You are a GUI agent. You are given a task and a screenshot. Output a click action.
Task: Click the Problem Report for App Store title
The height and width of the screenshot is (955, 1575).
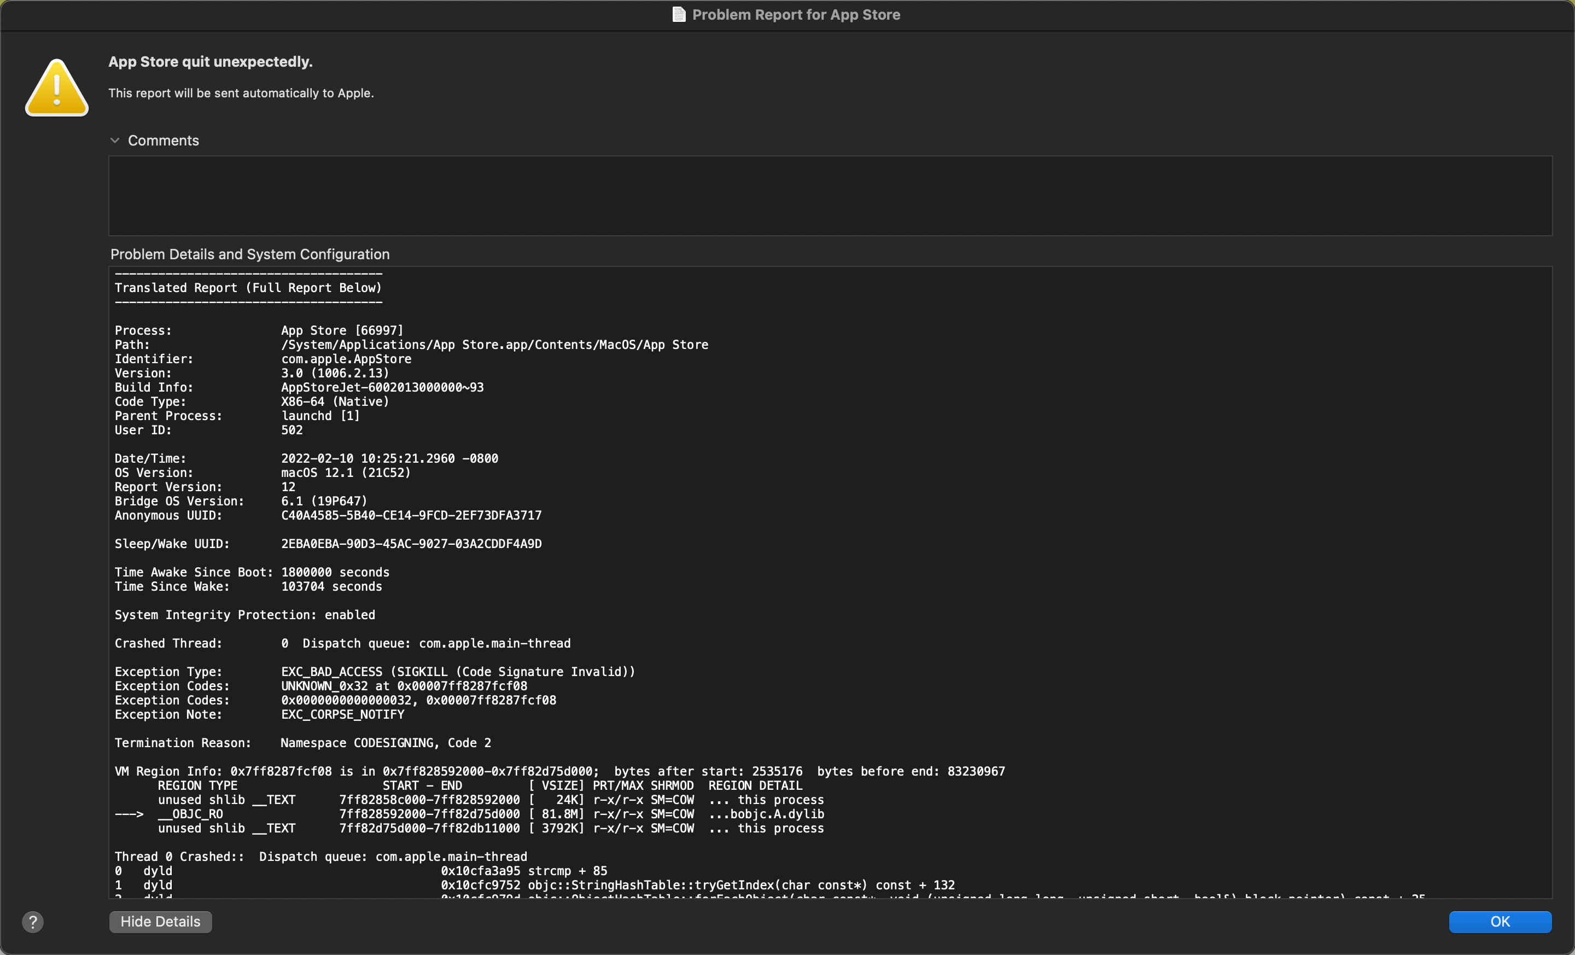(x=796, y=15)
